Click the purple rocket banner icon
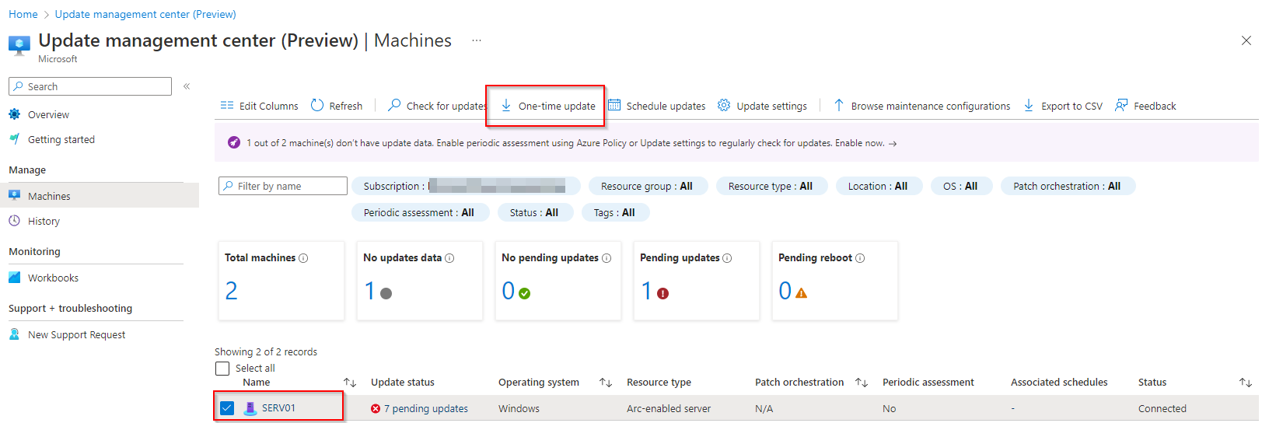This screenshot has width=1269, height=423. coord(234,142)
